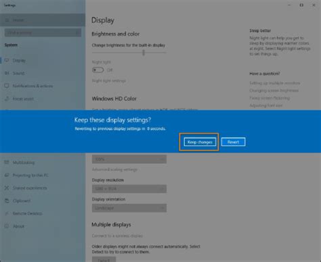The height and width of the screenshot is (262, 321).
Task: Click the search magnifier icon
Action: click(77, 33)
